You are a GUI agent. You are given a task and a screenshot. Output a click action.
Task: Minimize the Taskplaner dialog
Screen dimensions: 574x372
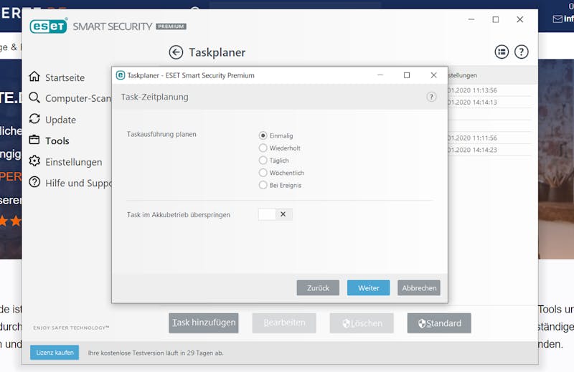tap(380, 75)
